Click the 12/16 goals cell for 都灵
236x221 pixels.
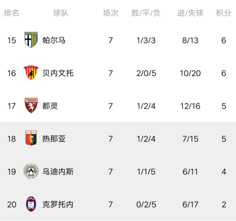(190, 106)
